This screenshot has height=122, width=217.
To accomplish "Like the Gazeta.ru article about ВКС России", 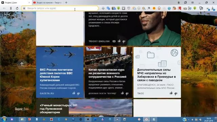I will click(74, 93).
